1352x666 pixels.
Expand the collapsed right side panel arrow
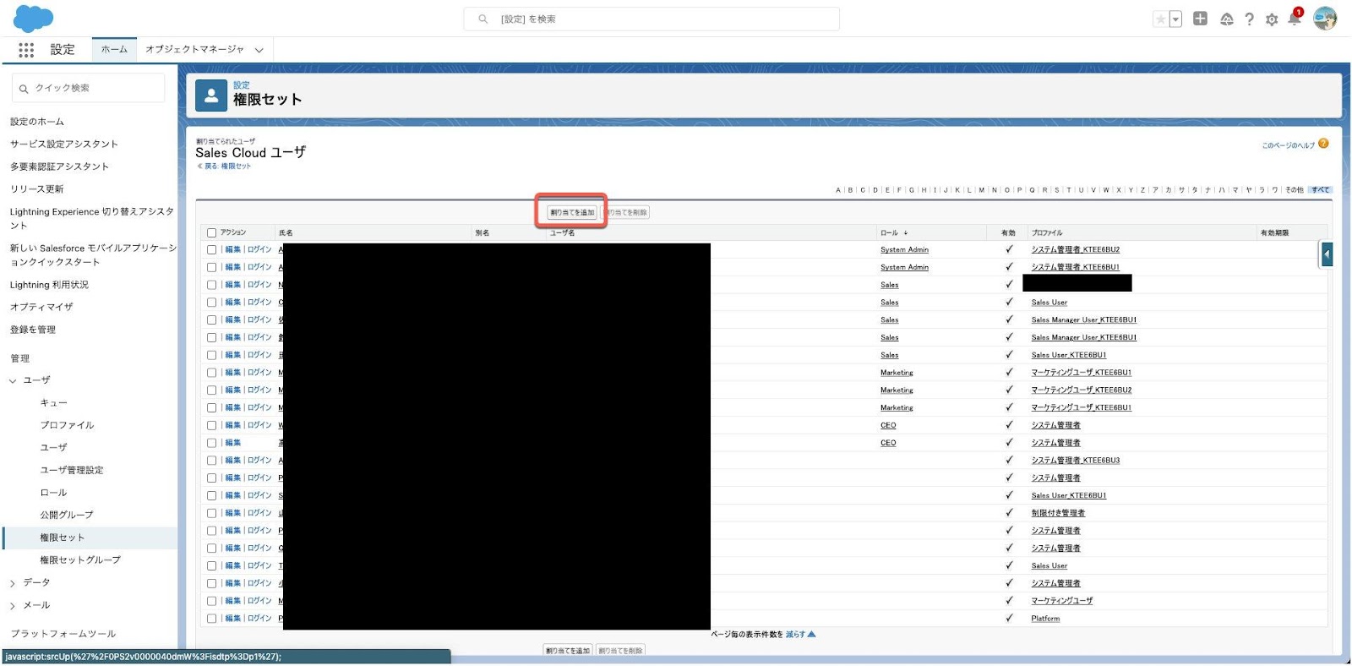coord(1327,254)
